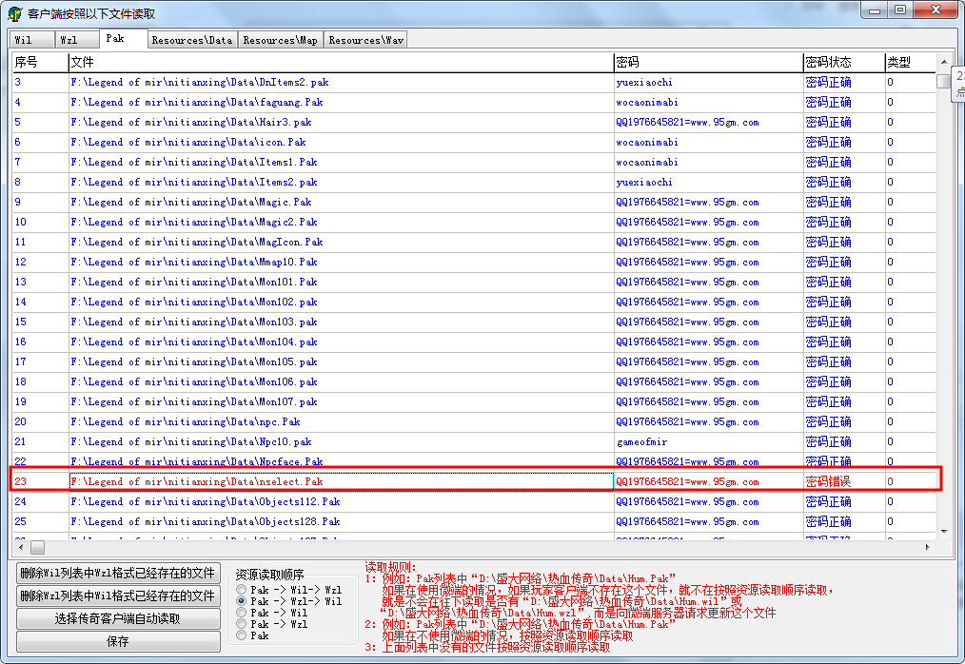This screenshot has height=664, width=965.
Task: Select the 'Pak -> Wil-> Wzl' read order
Action: 242,590
